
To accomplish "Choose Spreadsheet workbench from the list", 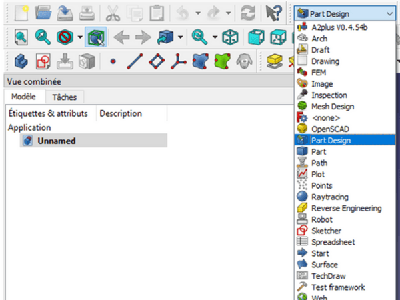I will pos(331,242).
